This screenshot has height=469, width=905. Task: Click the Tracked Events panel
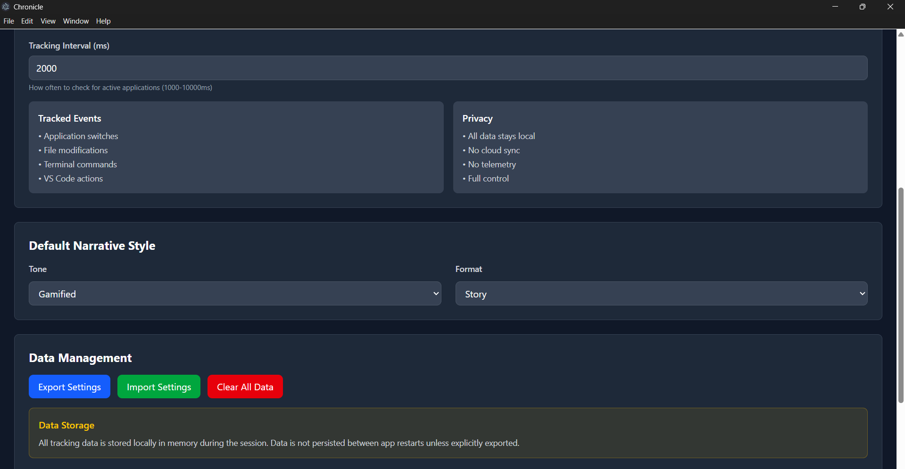(236, 147)
